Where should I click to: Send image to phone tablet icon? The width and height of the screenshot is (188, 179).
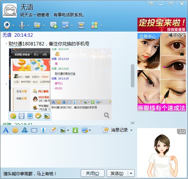coord(30,116)
